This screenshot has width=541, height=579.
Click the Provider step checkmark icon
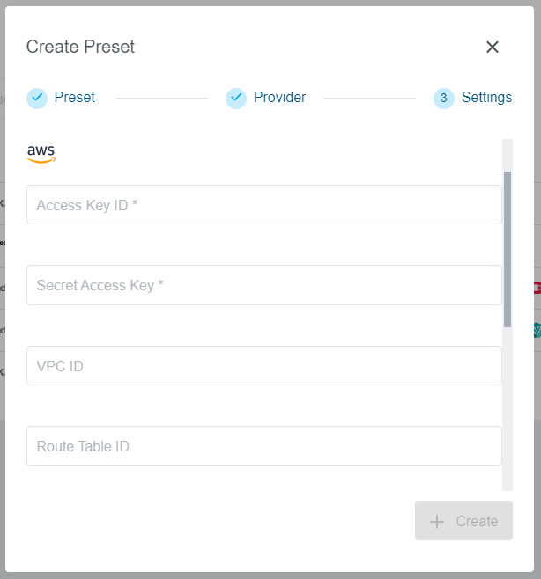pyautogui.click(x=236, y=98)
